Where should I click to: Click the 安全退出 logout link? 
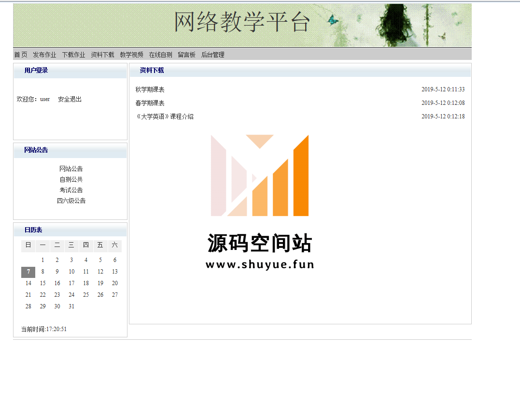pos(70,99)
